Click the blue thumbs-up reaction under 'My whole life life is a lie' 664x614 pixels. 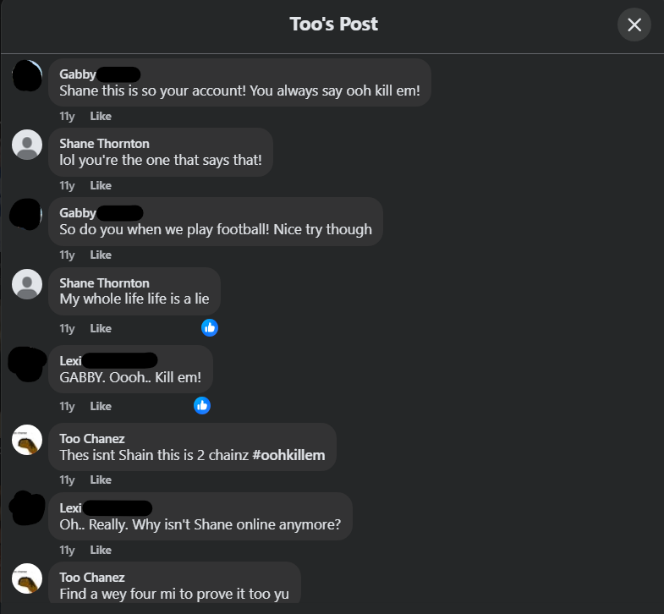coord(210,328)
